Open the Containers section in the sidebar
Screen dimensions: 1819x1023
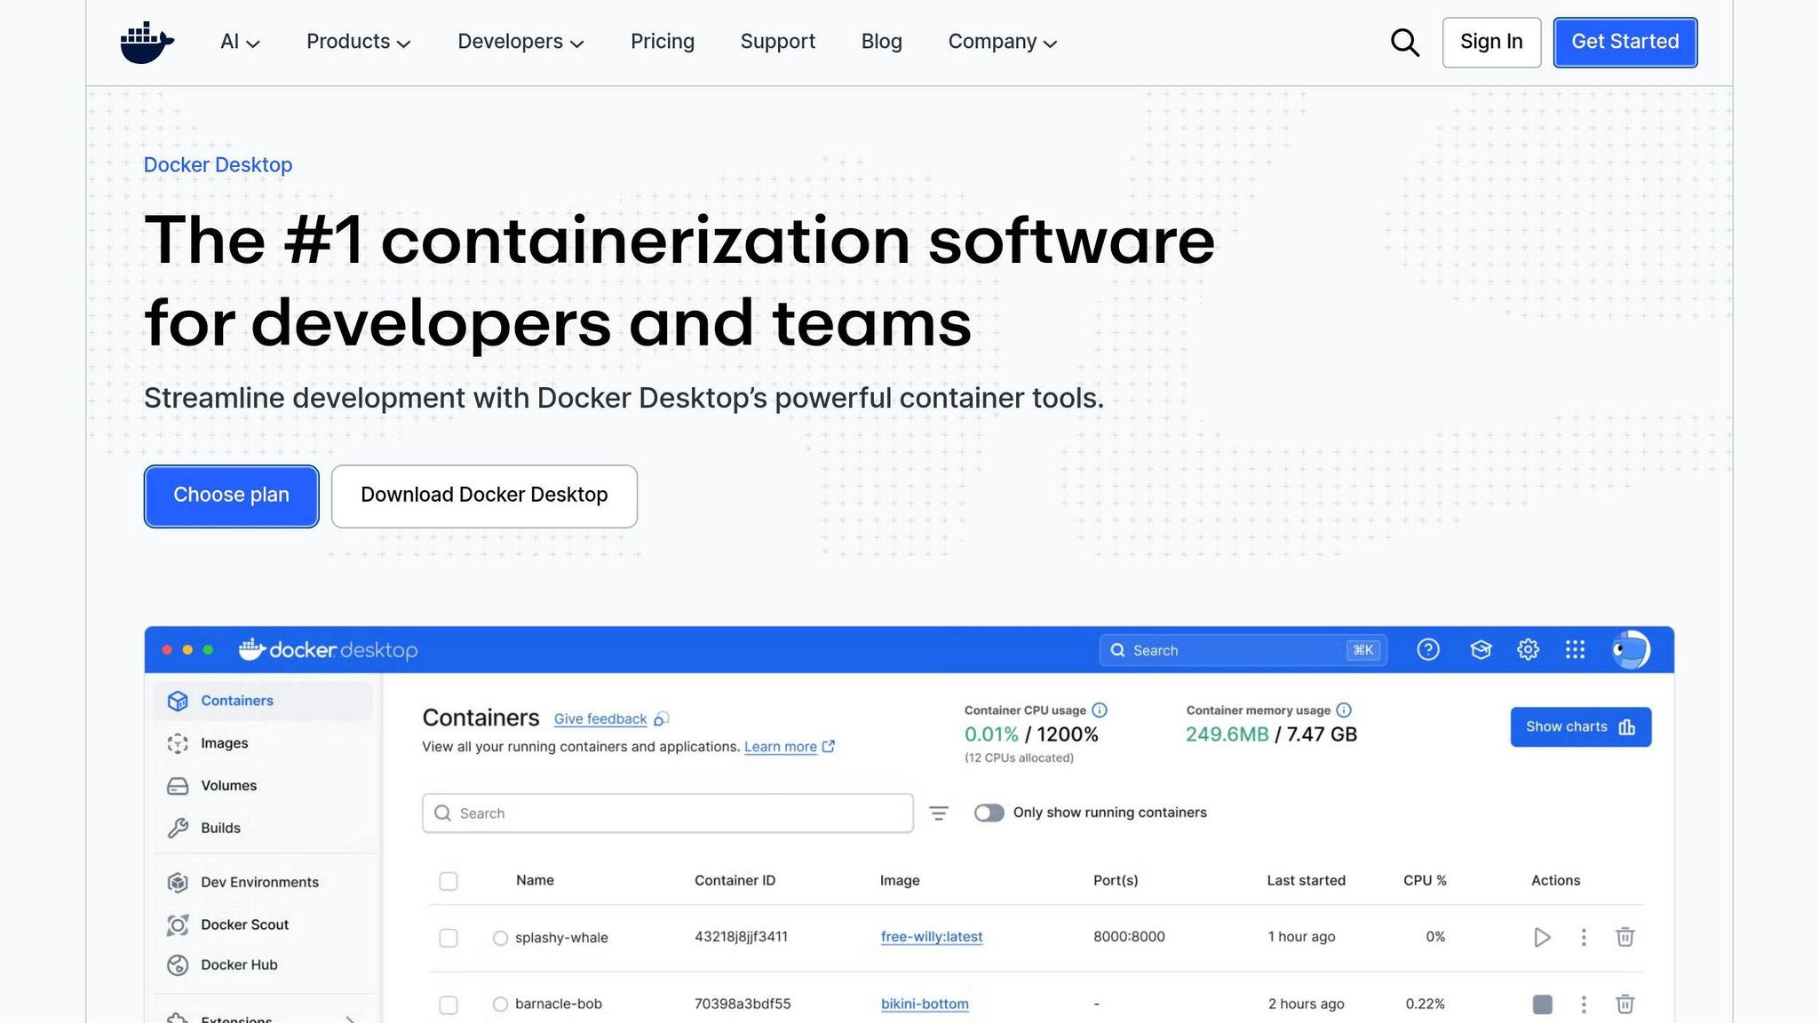[x=236, y=700]
